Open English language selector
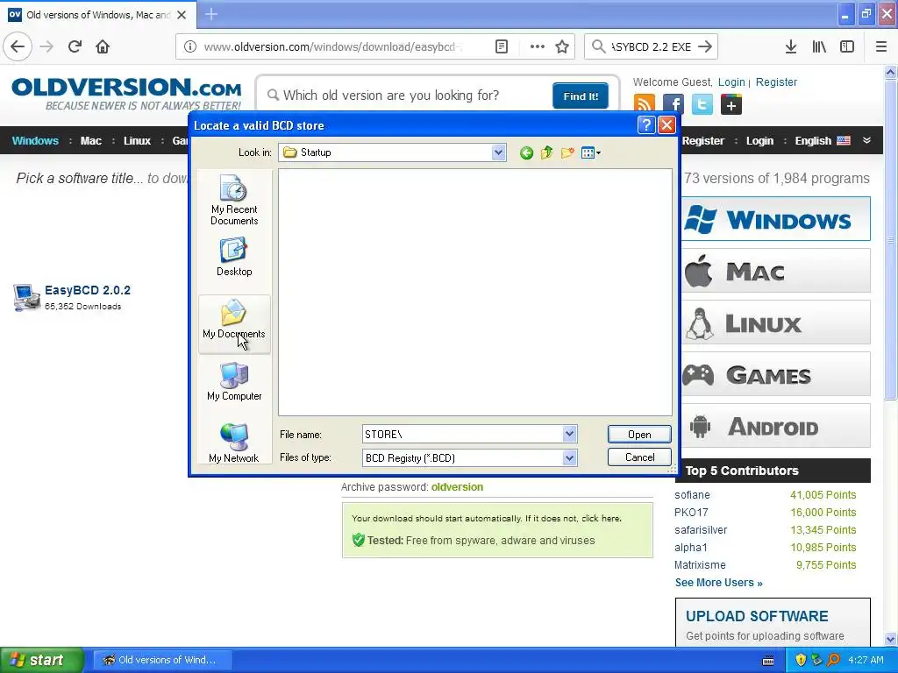Image resolution: width=898 pixels, height=673 pixels. click(x=823, y=140)
